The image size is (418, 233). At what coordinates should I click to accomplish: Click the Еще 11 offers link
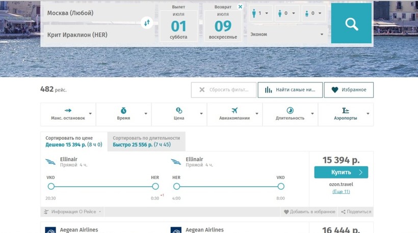(x=341, y=191)
